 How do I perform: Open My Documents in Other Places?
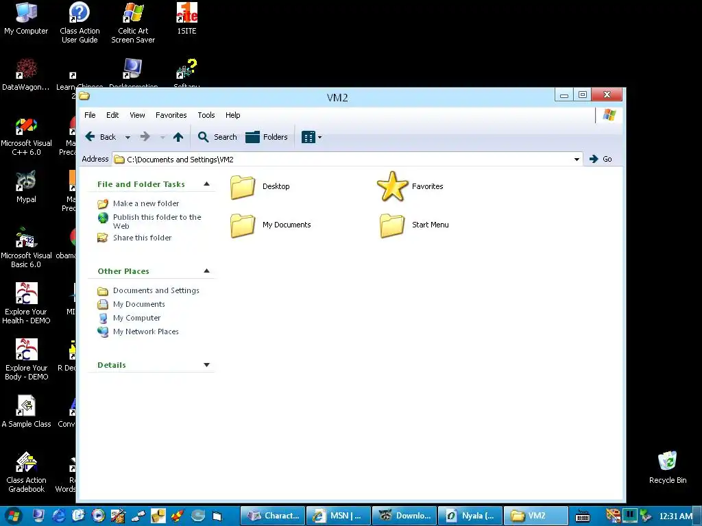point(138,304)
